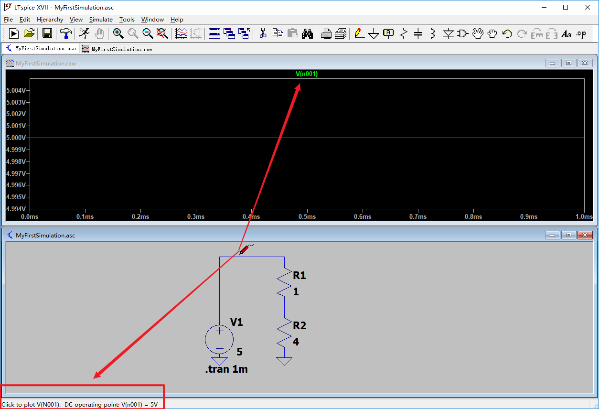The width and height of the screenshot is (599, 409).
Task: Click the V(n001) trace label
Action: tap(307, 74)
